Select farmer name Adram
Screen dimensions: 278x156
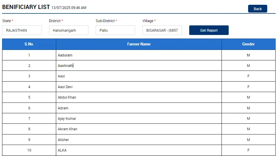63,108
